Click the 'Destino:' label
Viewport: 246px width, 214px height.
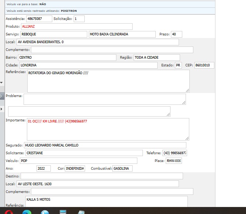(13, 176)
